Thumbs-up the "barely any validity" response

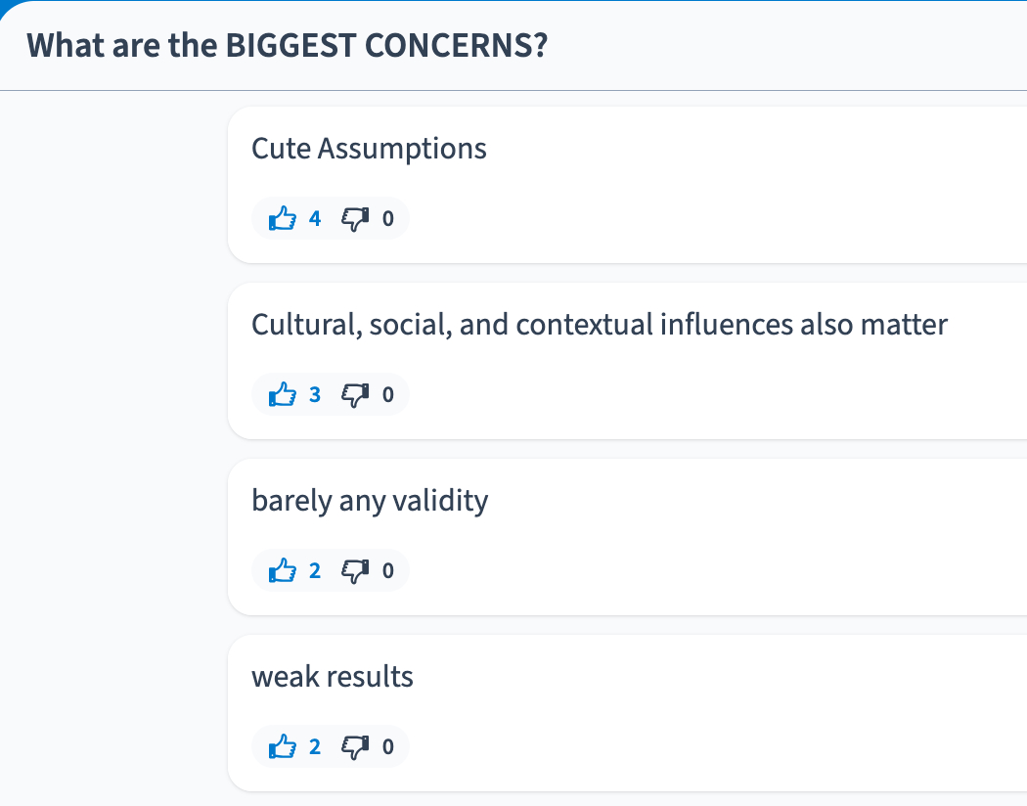coord(283,570)
